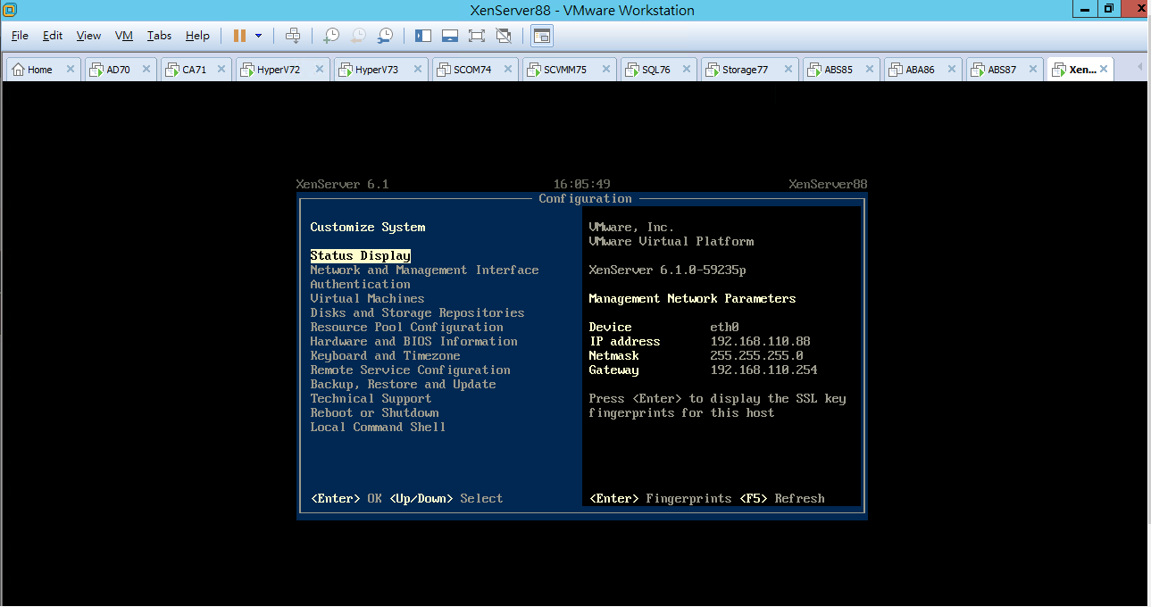The width and height of the screenshot is (1151, 607).
Task: Close the SCVMM75 tab
Action: pos(606,70)
